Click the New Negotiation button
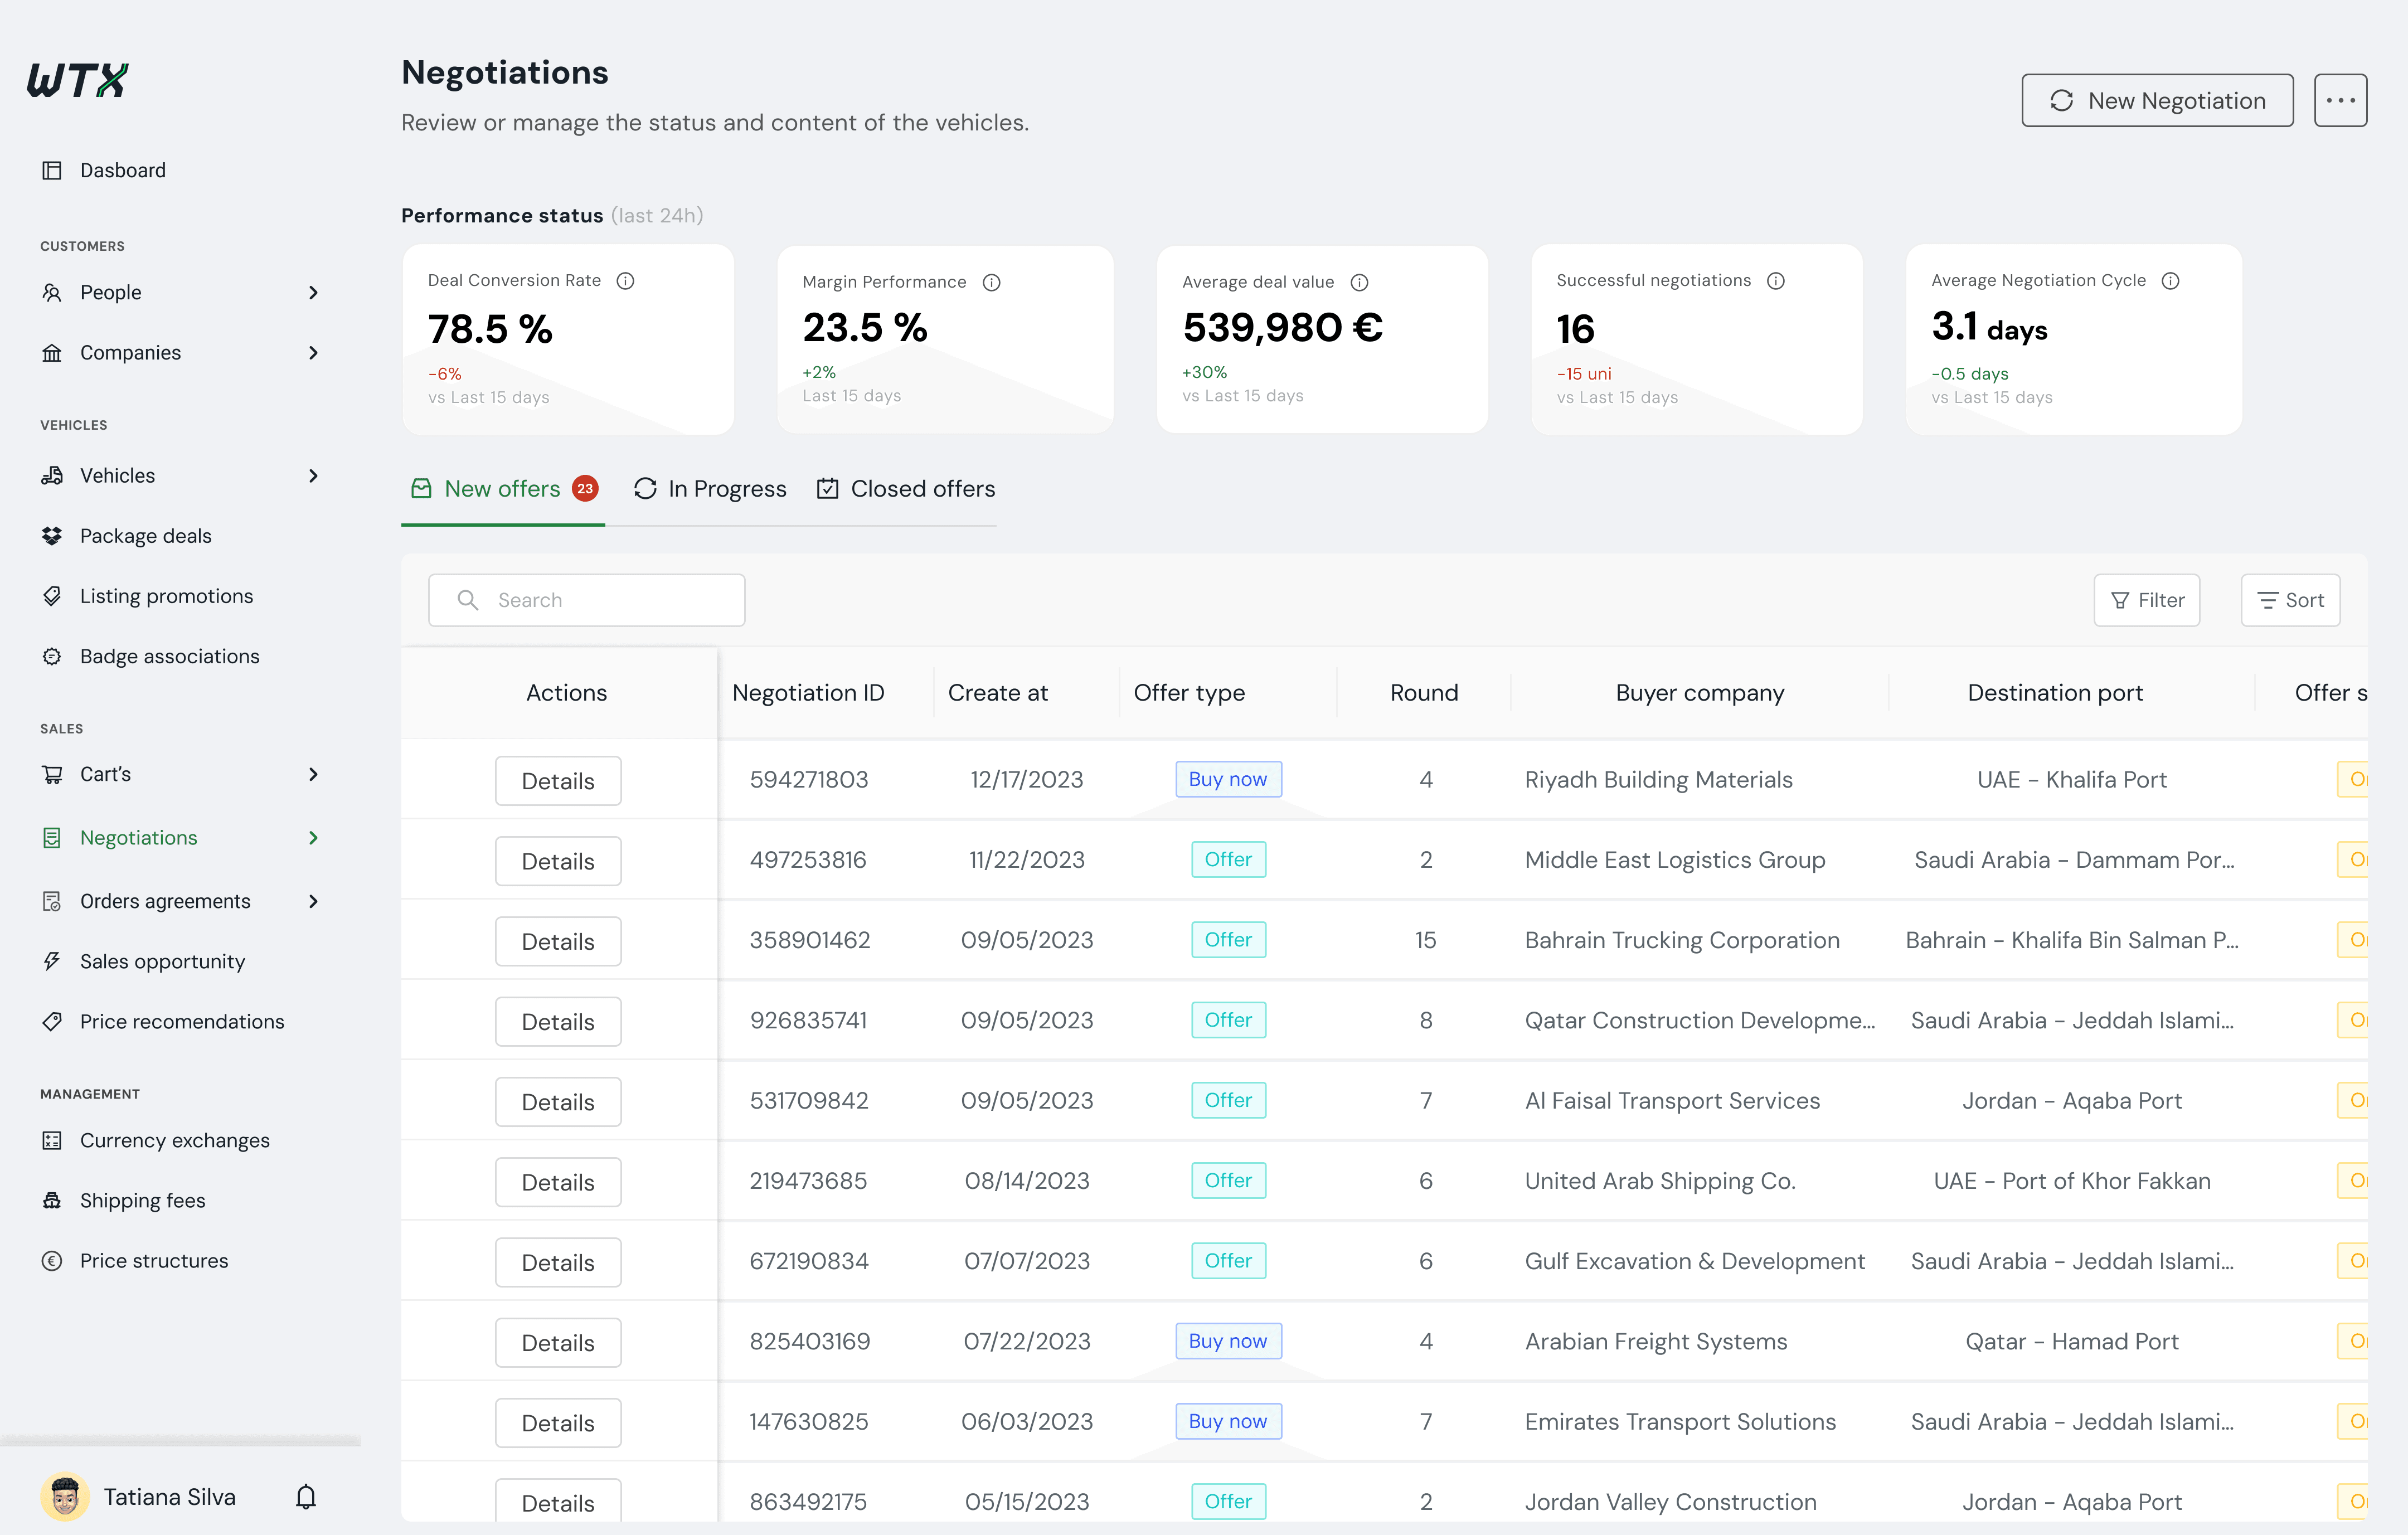 click(2157, 100)
